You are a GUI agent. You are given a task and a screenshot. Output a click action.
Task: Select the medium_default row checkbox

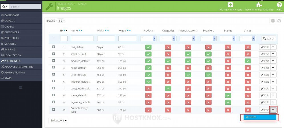[54, 60]
